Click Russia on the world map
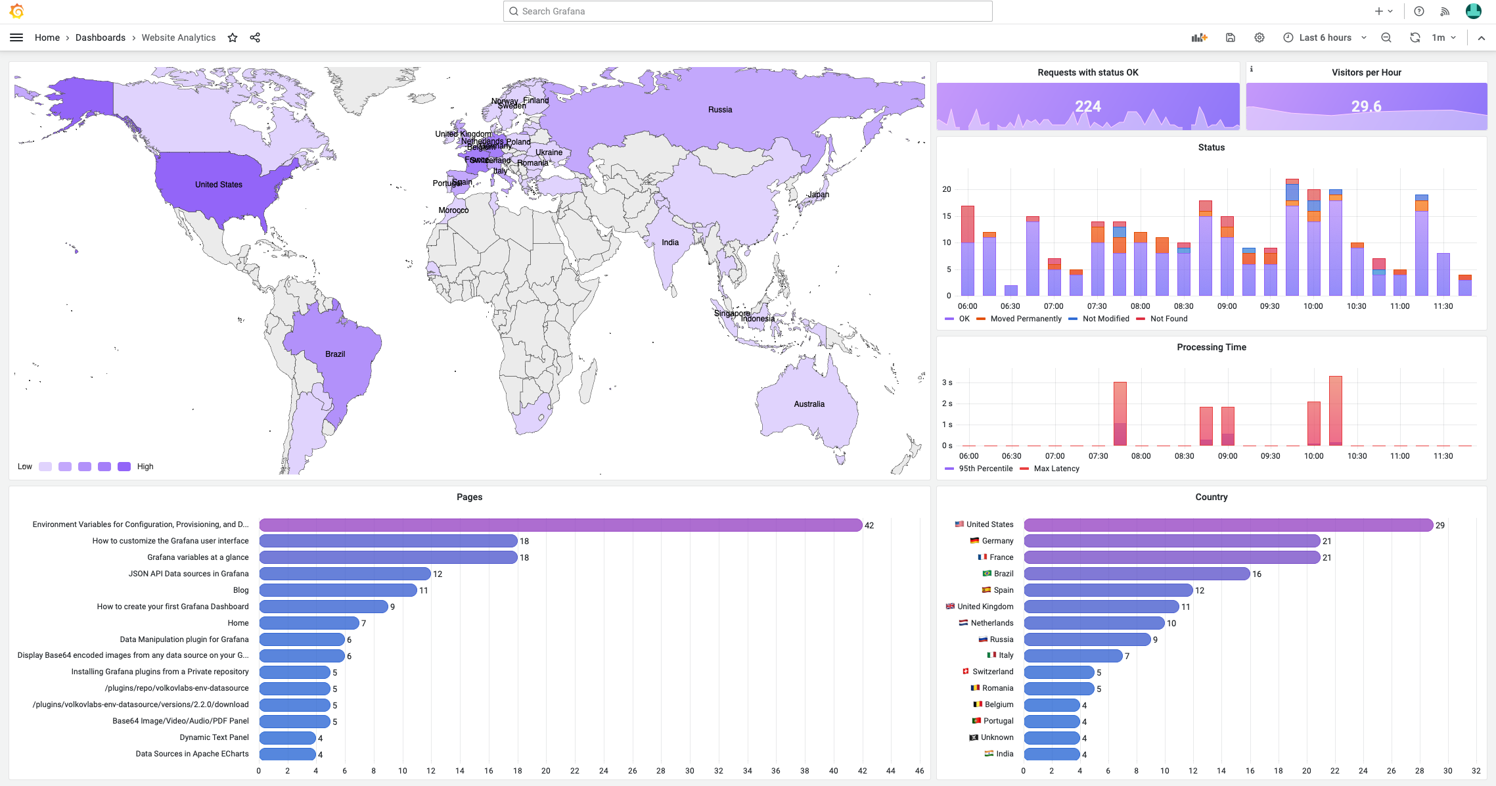 click(720, 110)
